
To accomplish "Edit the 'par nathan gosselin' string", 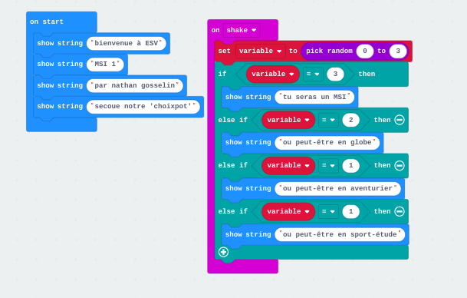I will tap(135, 85).
